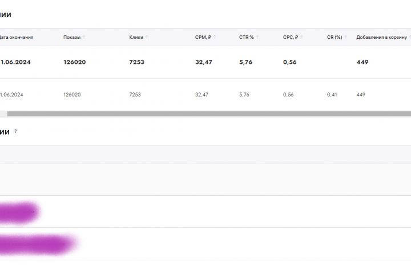Image resolution: width=411 pixels, height=274 pixels.
Task: Click sort arrow next to Клики
Action: pyautogui.click(x=147, y=37)
